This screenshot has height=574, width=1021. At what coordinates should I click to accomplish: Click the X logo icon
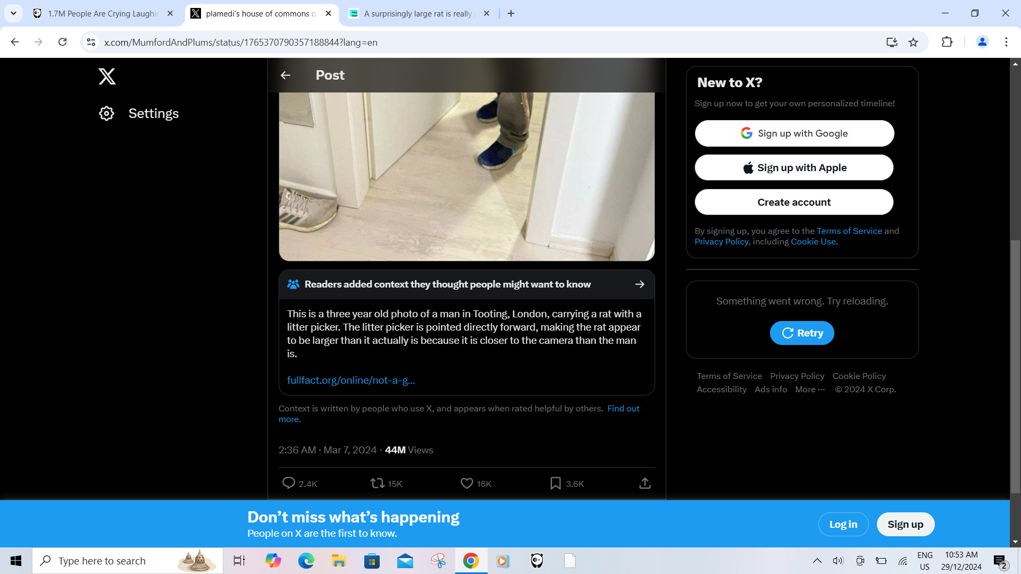[107, 77]
